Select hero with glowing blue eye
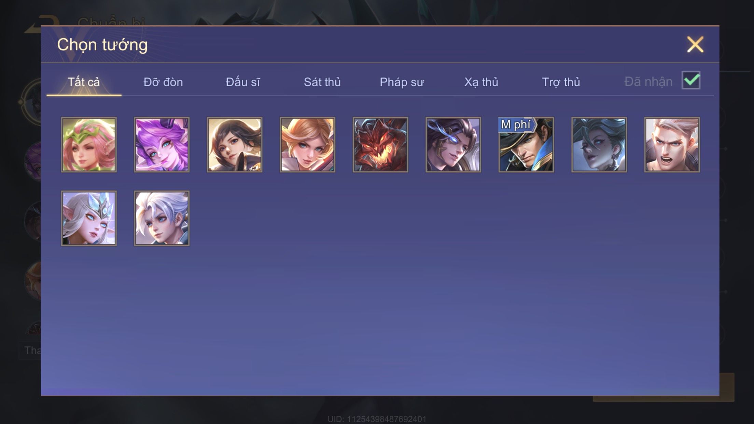754x424 pixels. point(453,145)
